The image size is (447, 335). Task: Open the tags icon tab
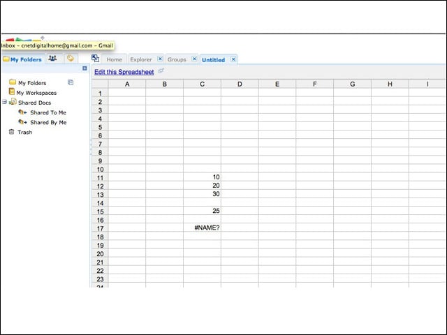click(x=70, y=58)
